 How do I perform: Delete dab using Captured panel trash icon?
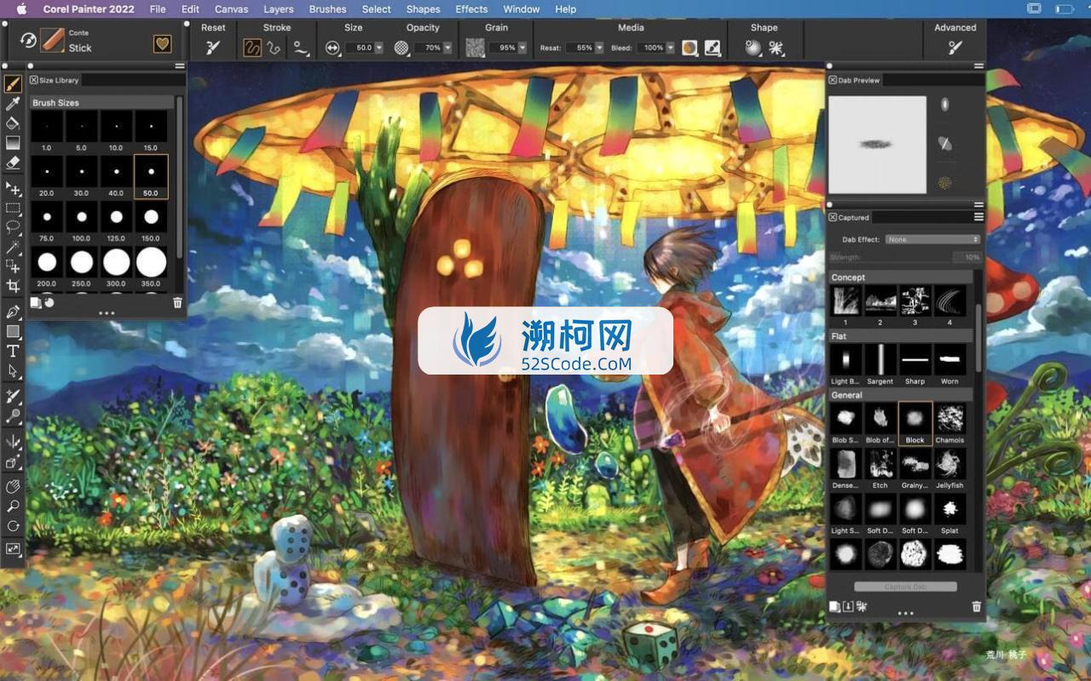[977, 607]
